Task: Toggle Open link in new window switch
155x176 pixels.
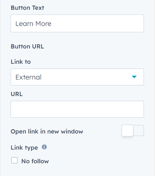Action: point(133,131)
